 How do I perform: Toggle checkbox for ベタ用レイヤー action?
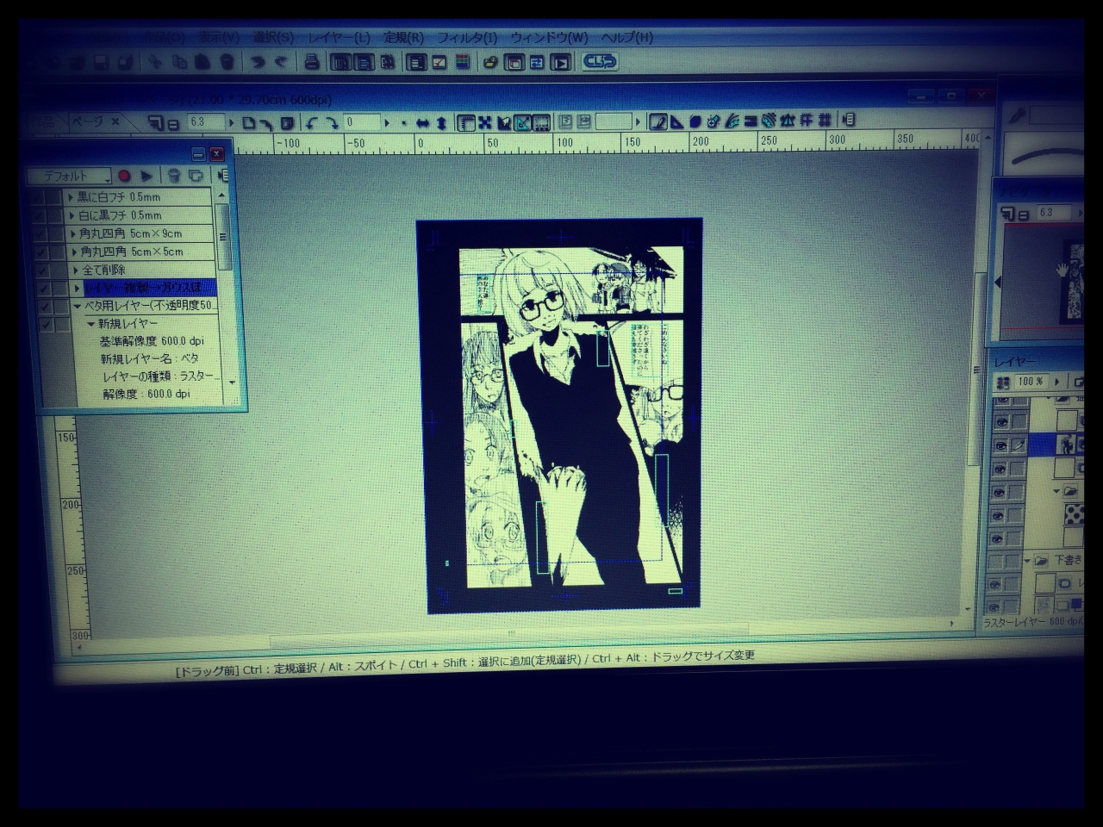tap(45, 307)
